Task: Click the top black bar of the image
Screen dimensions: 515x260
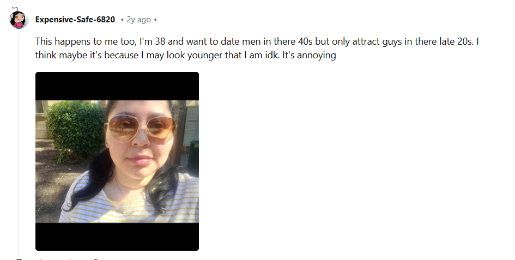Action: (117, 86)
